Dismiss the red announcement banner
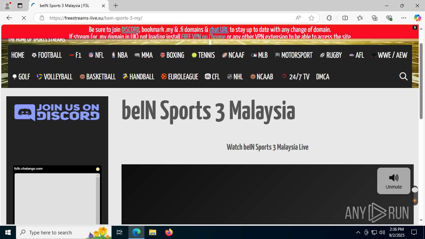The image size is (425, 239). pyautogui.click(x=415, y=28)
